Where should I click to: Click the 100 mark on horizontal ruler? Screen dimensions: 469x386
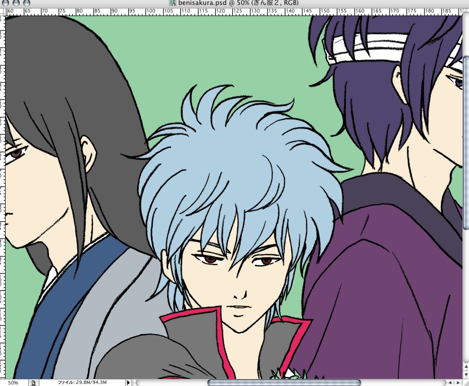coord(150,12)
